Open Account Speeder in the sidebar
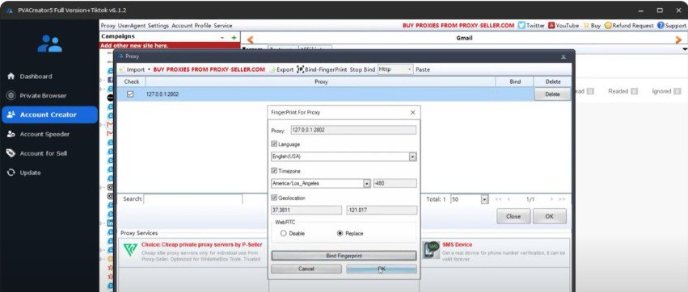688x292 pixels. 44,134
